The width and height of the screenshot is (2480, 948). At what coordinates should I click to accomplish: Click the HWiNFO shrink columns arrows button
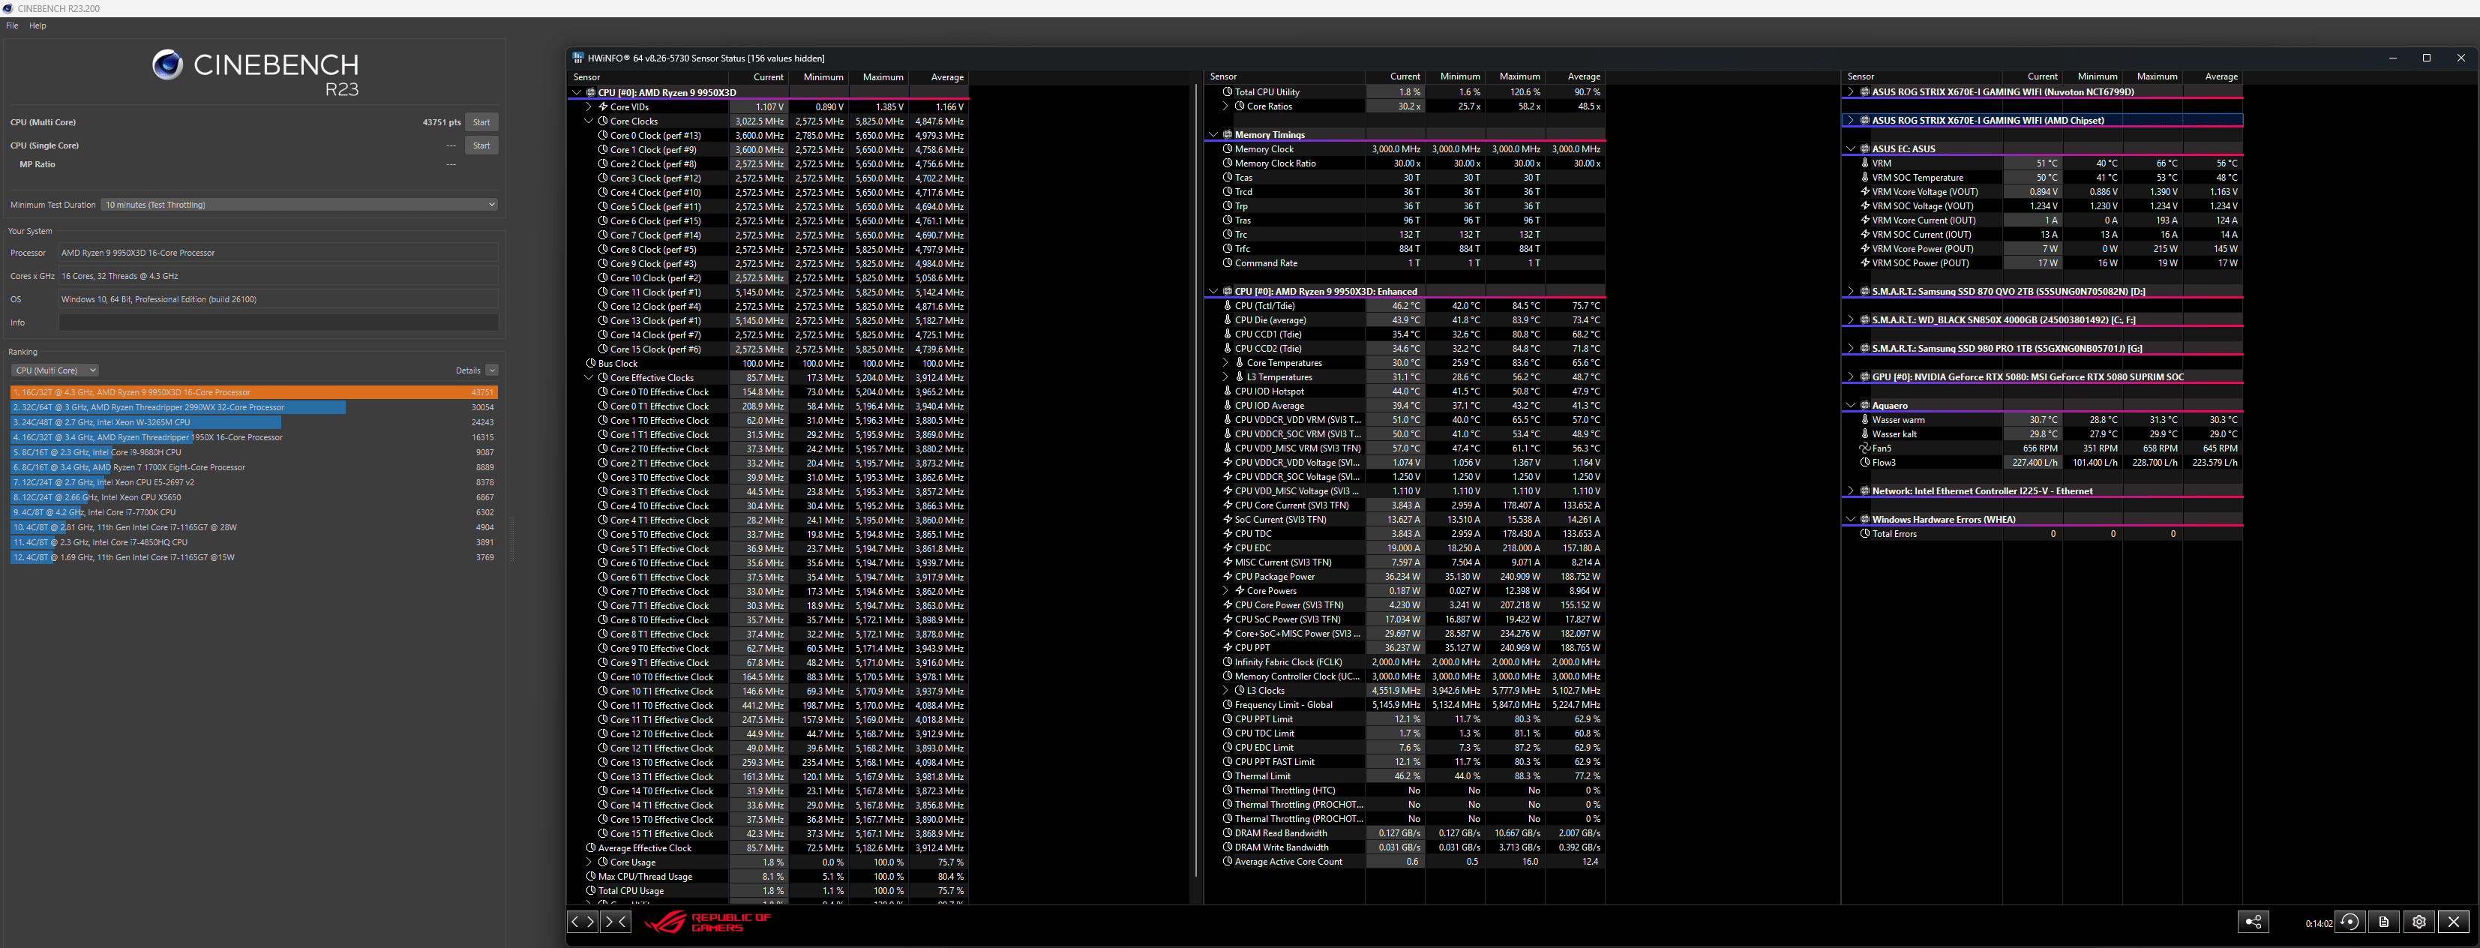pyautogui.click(x=615, y=921)
